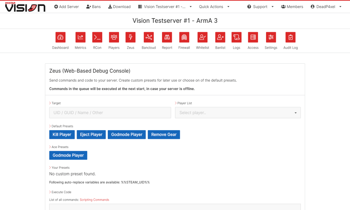Open the Members page
This screenshot has width=350, height=210.
(x=292, y=7)
